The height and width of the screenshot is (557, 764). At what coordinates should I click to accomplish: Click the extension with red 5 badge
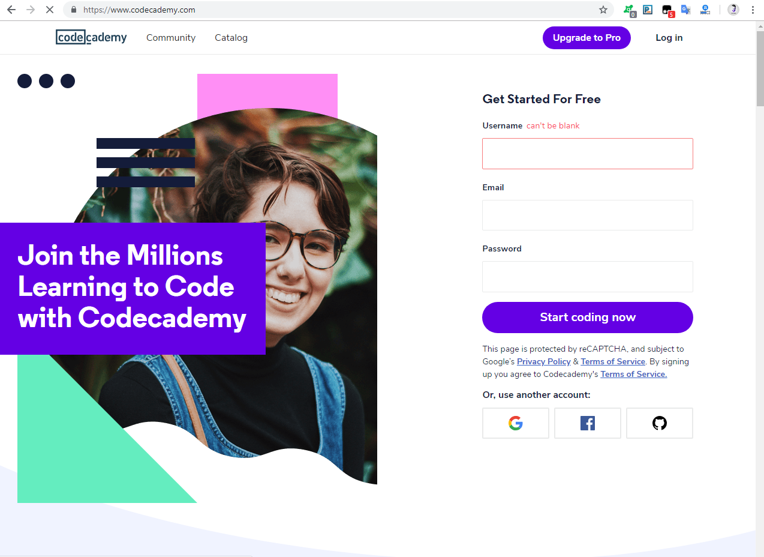tap(667, 10)
